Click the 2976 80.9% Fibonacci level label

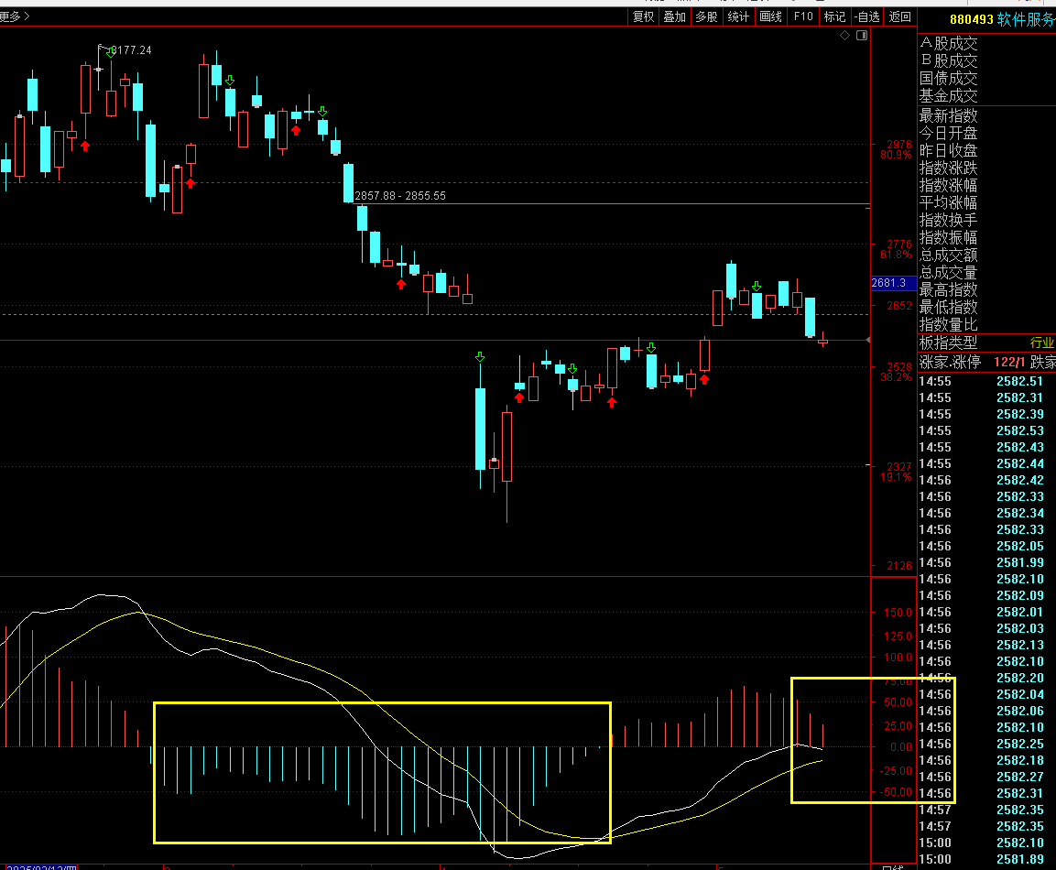pyautogui.click(x=897, y=149)
